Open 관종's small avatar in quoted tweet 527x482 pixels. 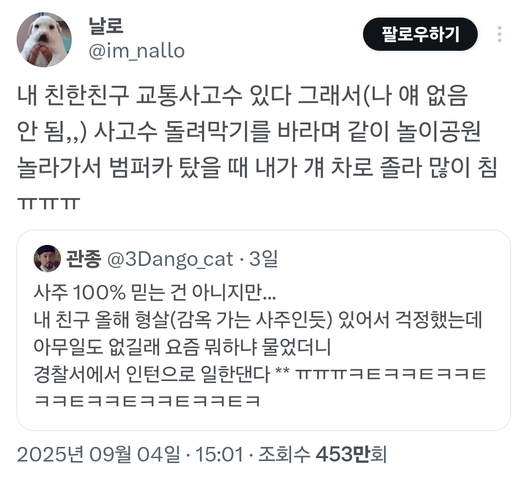click(47, 259)
